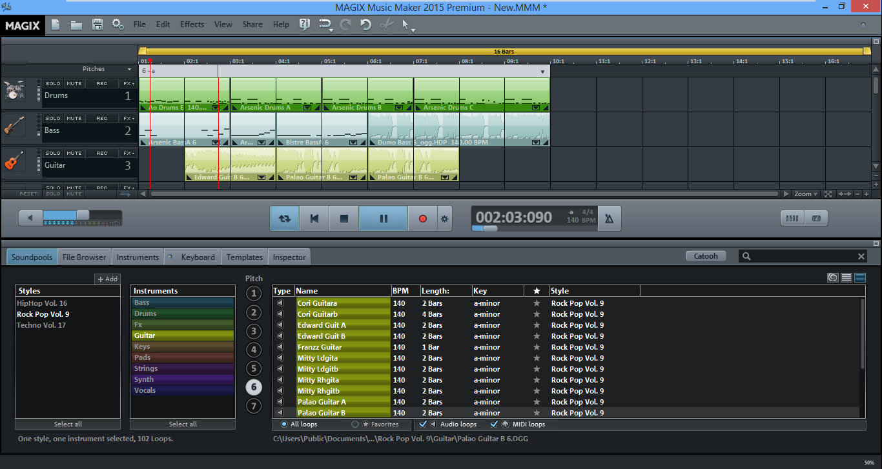Open the Share menu

point(252,25)
